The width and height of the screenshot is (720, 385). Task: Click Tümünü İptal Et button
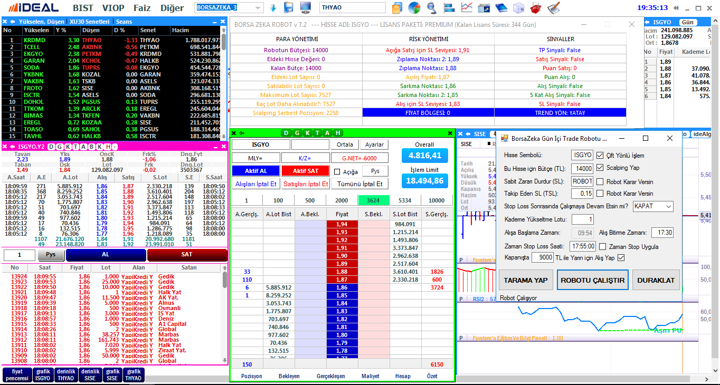359,184
